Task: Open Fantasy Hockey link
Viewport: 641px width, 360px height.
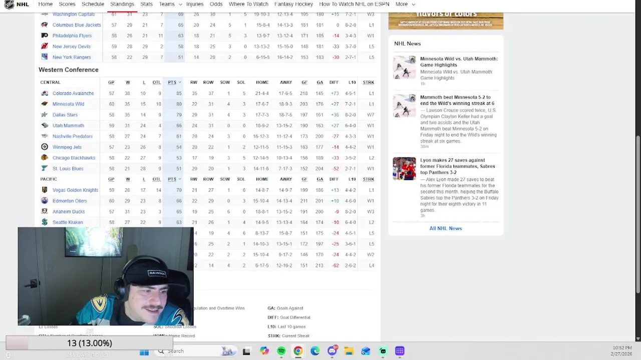Action: [293, 4]
